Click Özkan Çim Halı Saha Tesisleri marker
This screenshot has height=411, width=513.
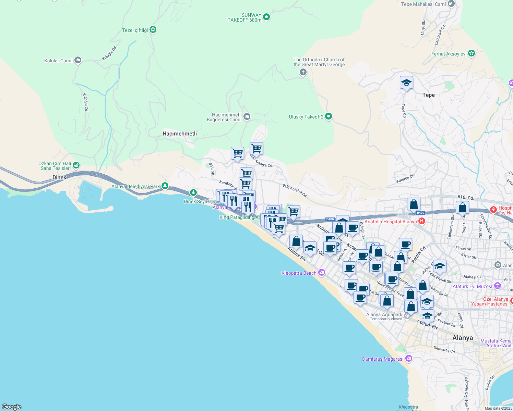coord(76,165)
